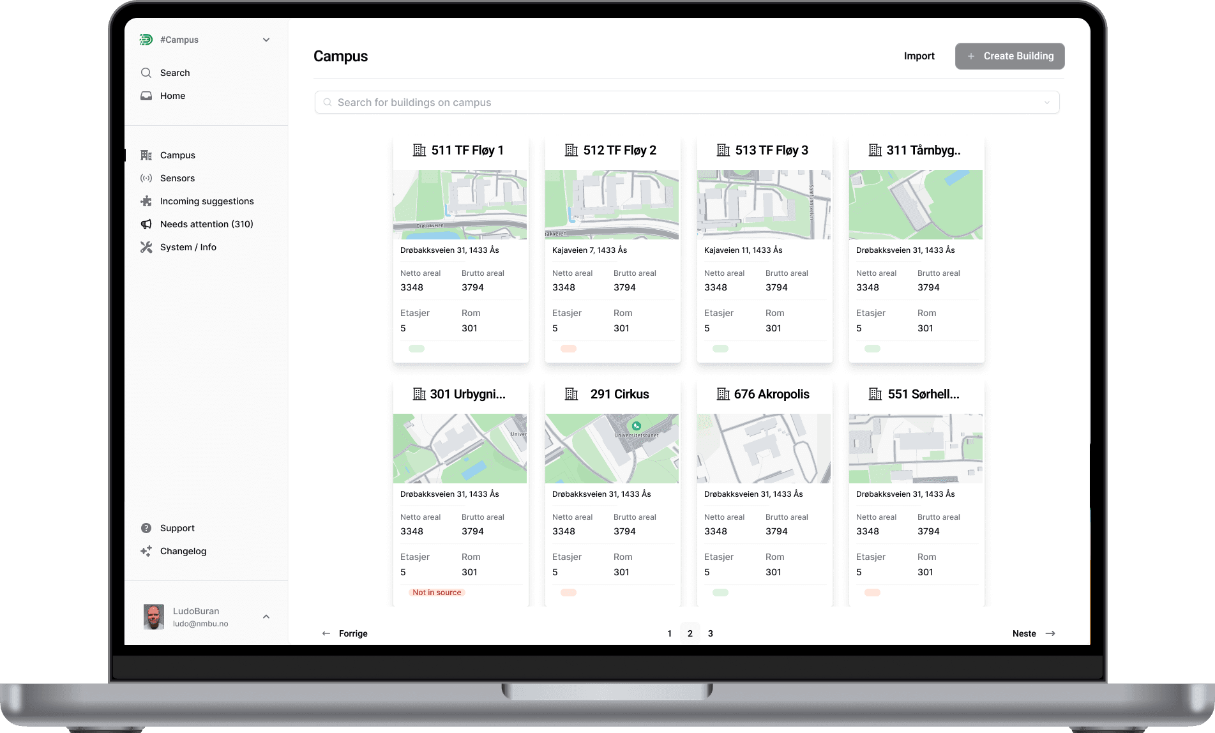1215x733 pixels.
Task: Open Needs attention (310) in sidebar
Action: tap(206, 224)
